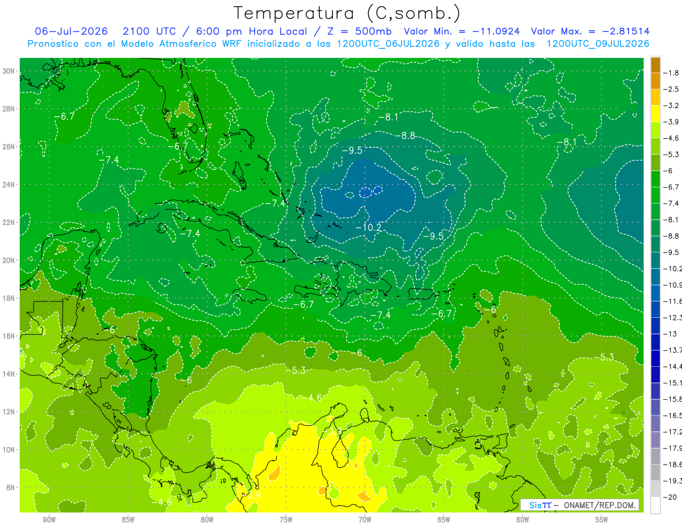This screenshot has height=527, width=682.
Task: Click the '60W' longitude axis label
Action: tap(523, 520)
